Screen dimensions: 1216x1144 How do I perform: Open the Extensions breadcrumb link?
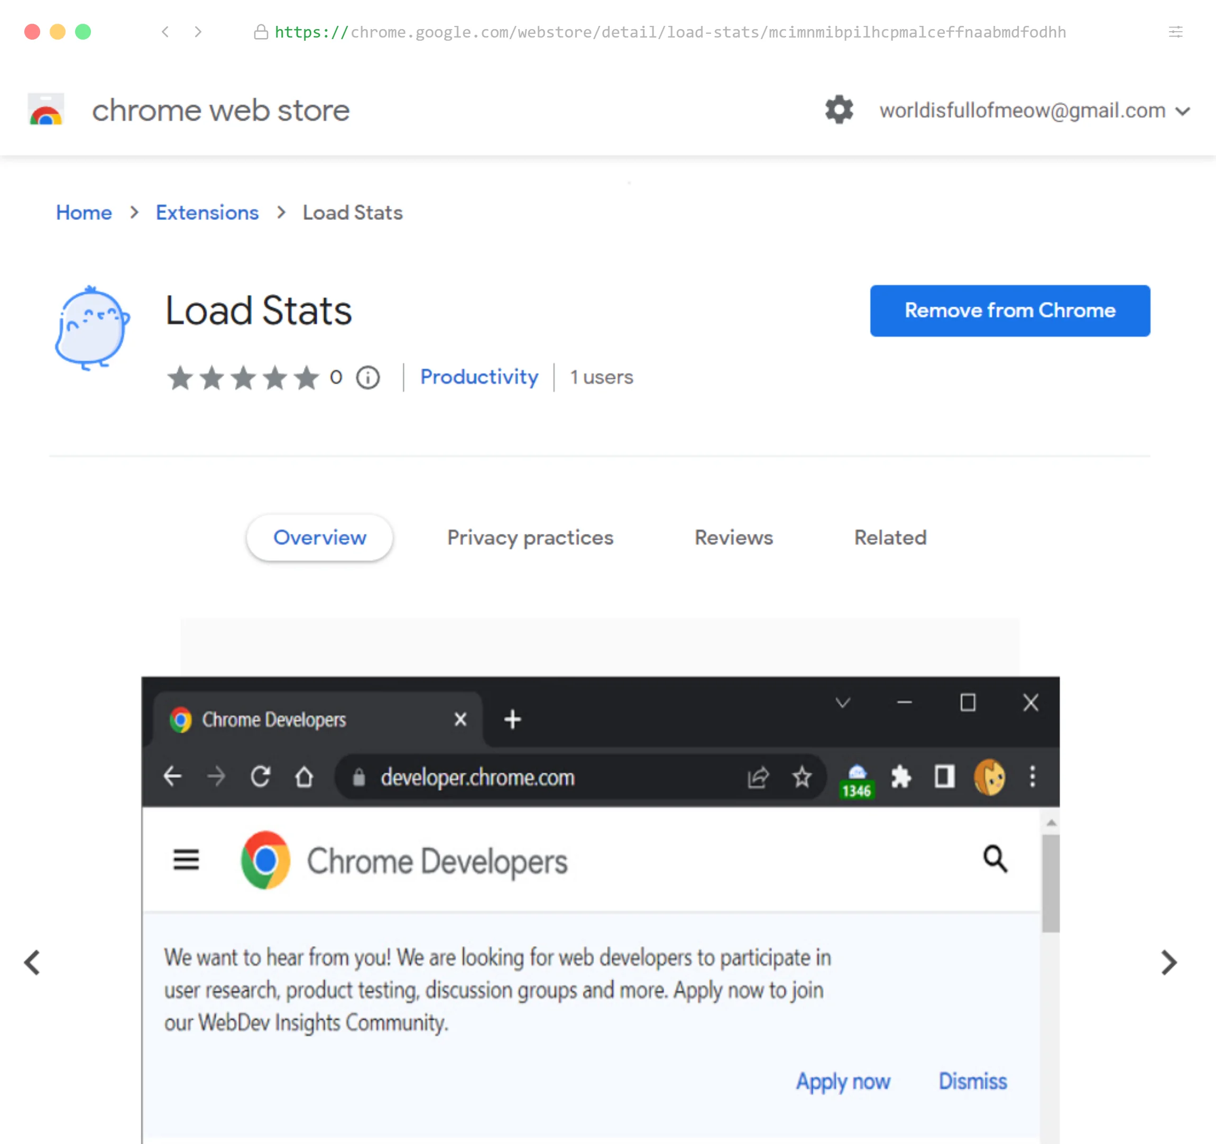pyautogui.click(x=207, y=213)
